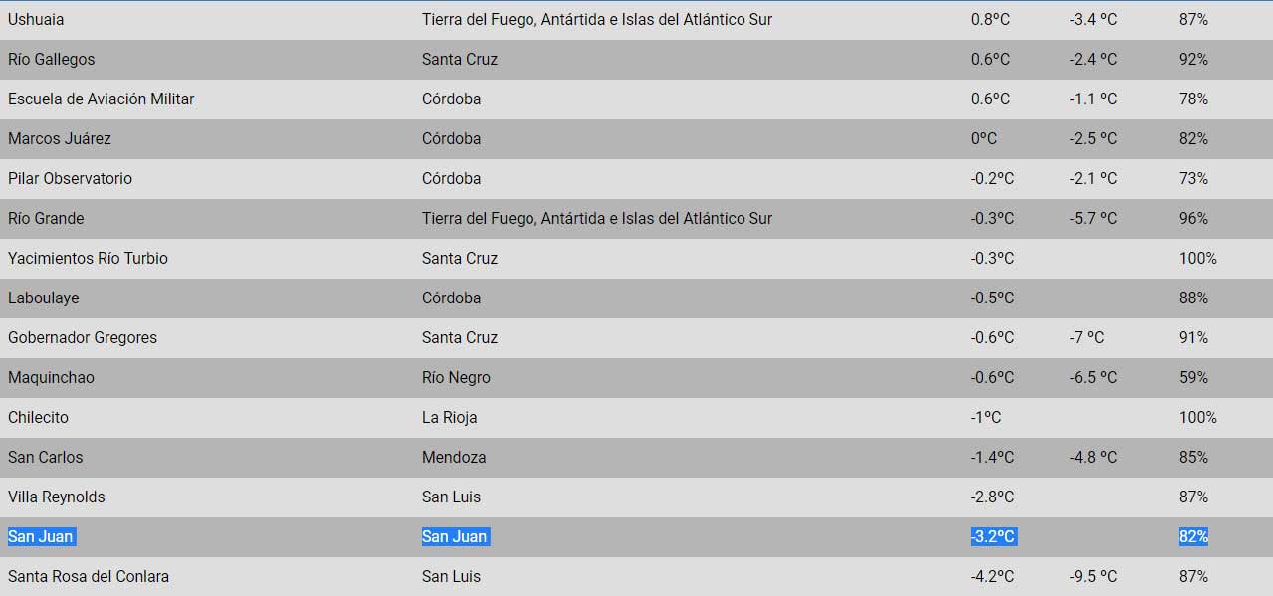Click the 96% humidity value
The image size is (1273, 596).
tap(1193, 219)
